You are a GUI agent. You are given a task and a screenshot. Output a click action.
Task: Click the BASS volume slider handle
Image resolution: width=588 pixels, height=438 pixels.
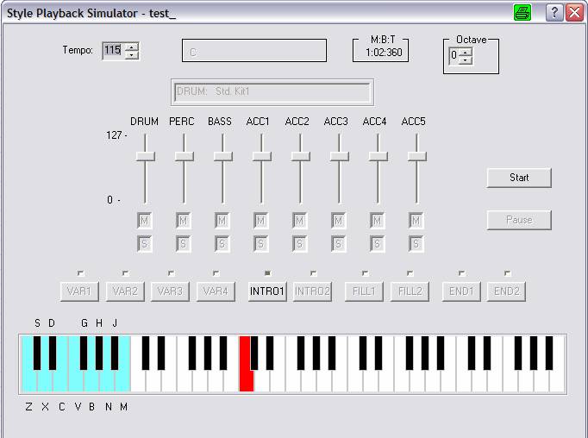(x=222, y=156)
